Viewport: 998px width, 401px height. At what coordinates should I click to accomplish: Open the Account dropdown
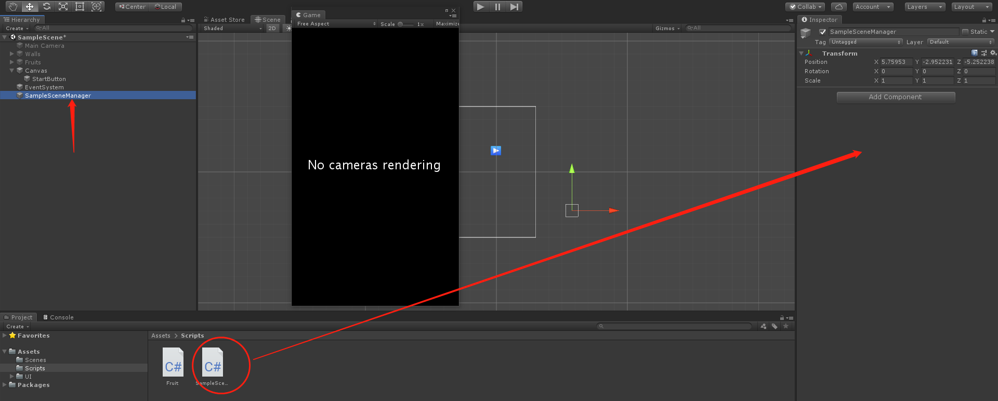click(873, 7)
